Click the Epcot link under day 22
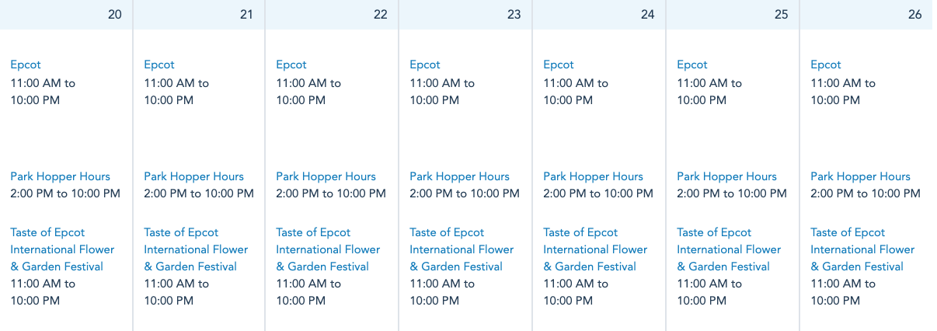937x331 pixels. pyautogui.click(x=291, y=64)
